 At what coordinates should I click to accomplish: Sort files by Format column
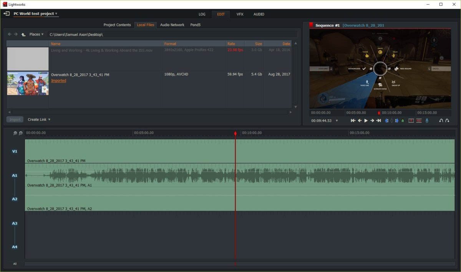tap(194, 44)
